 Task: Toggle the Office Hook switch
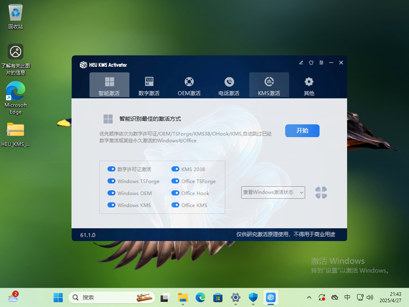[175, 193]
